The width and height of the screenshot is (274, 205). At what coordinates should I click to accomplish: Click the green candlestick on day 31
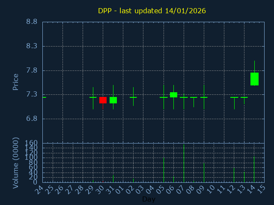[x=113, y=100]
